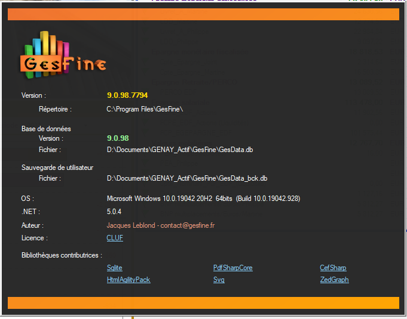Click the application version 9.0.98.7794

pos(127,95)
